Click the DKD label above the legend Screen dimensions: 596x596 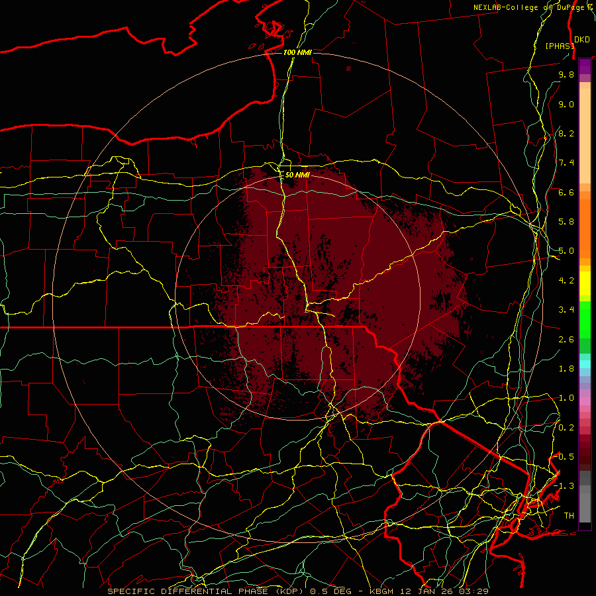[x=581, y=40]
